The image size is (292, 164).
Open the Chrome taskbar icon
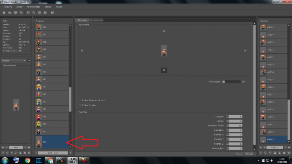[27, 160]
